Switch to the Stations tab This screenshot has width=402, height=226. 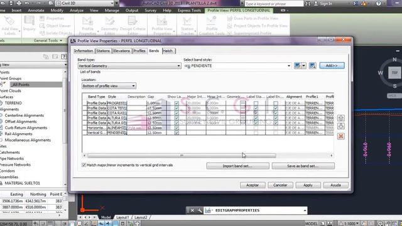click(x=103, y=51)
